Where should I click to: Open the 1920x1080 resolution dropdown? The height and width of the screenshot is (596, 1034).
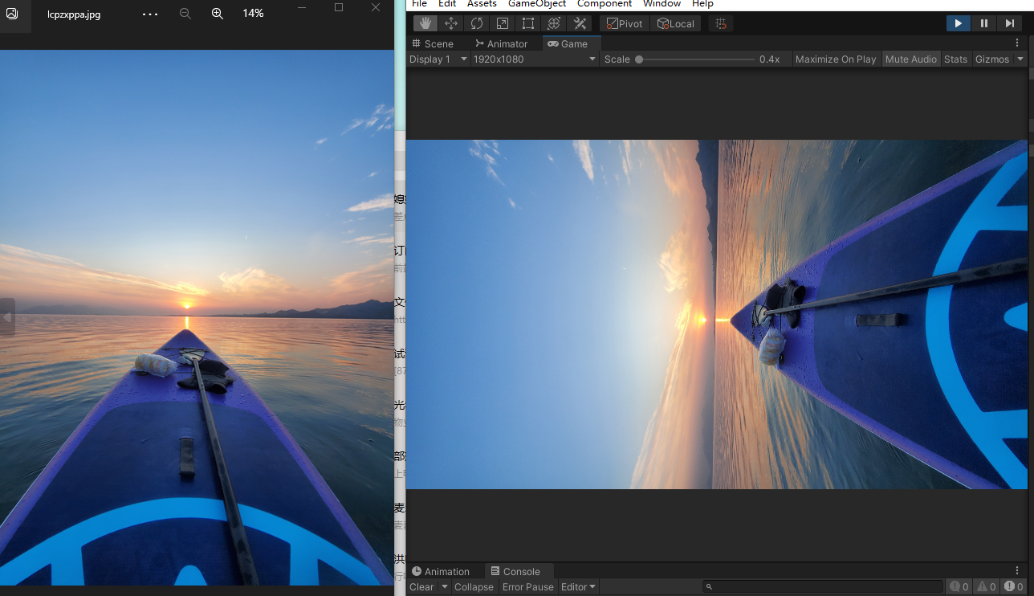click(534, 59)
